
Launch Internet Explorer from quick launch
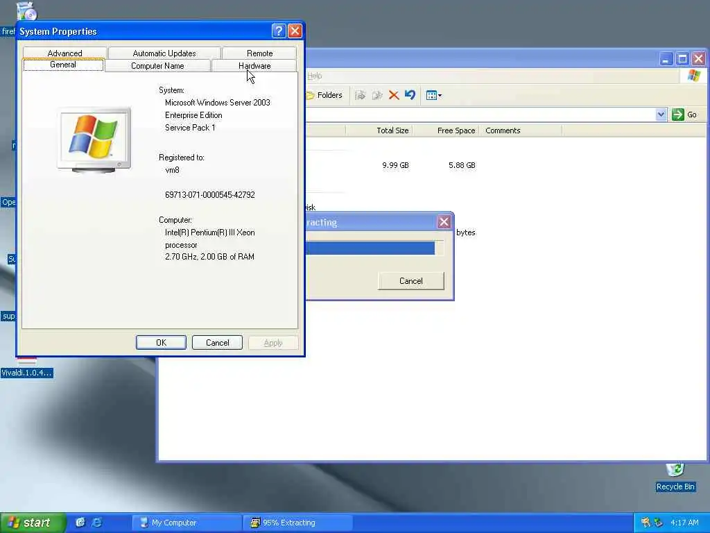[96, 523]
